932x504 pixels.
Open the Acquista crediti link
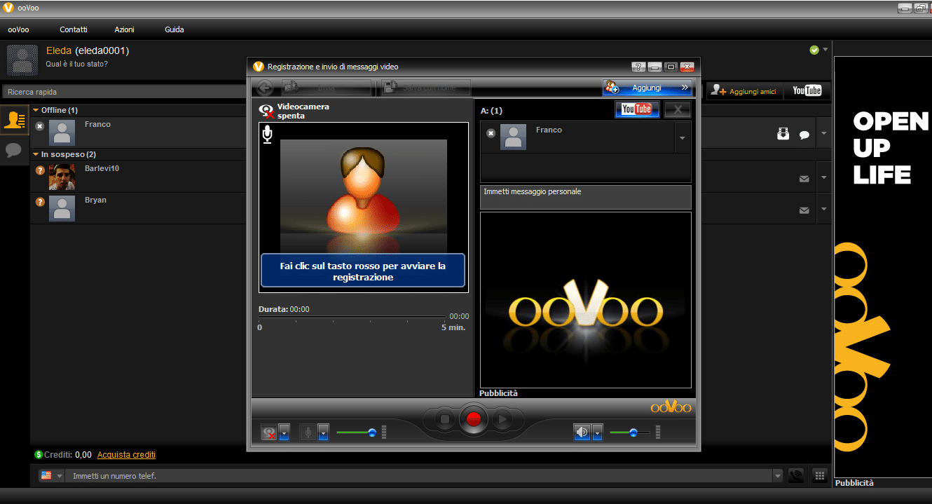tap(126, 454)
